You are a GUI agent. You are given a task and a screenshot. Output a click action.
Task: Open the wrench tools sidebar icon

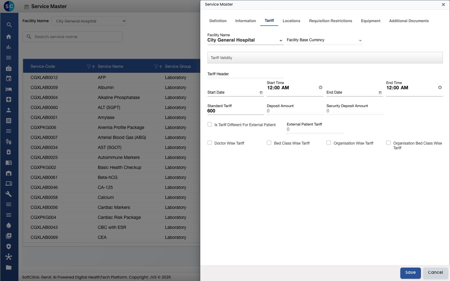tap(9, 194)
